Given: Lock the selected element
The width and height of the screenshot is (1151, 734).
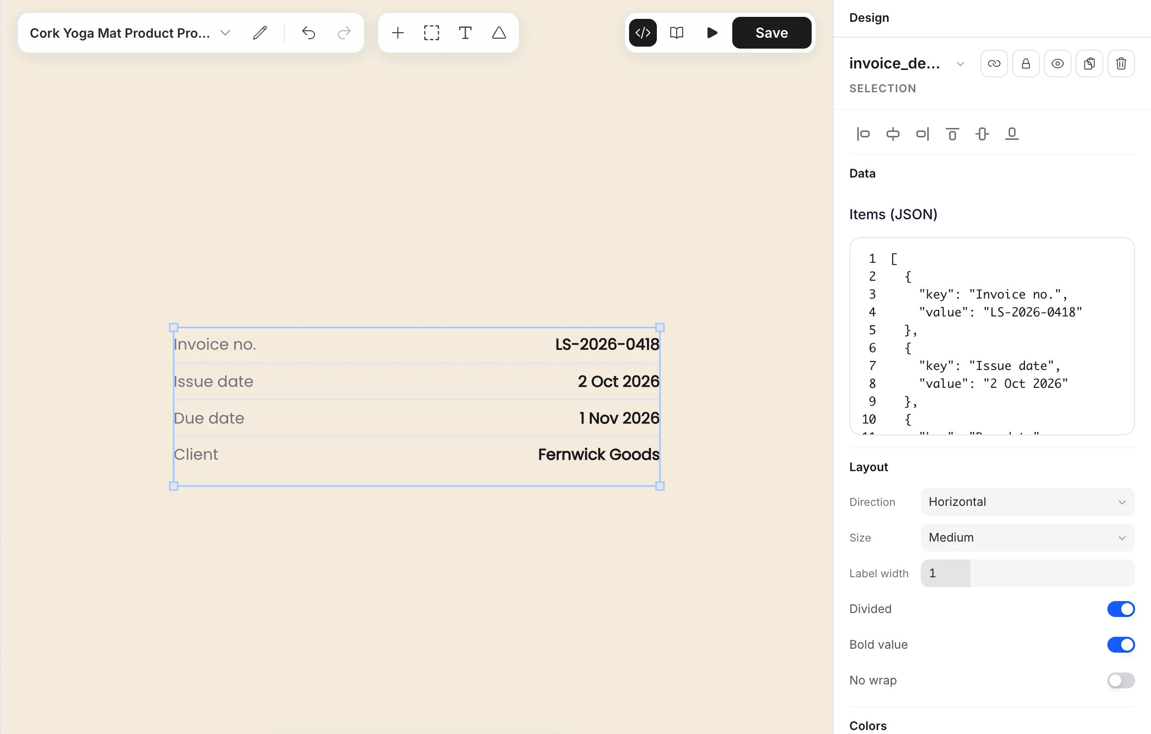Looking at the screenshot, I should [1026, 63].
